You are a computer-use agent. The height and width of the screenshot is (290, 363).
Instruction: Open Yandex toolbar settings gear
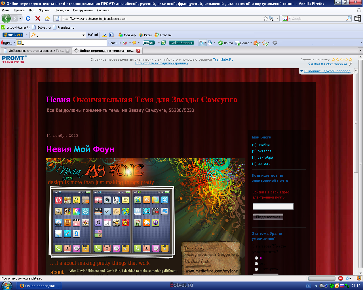coord(275,43)
